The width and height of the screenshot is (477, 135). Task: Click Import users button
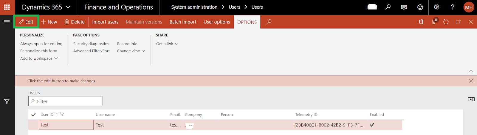(x=105, y=22)
